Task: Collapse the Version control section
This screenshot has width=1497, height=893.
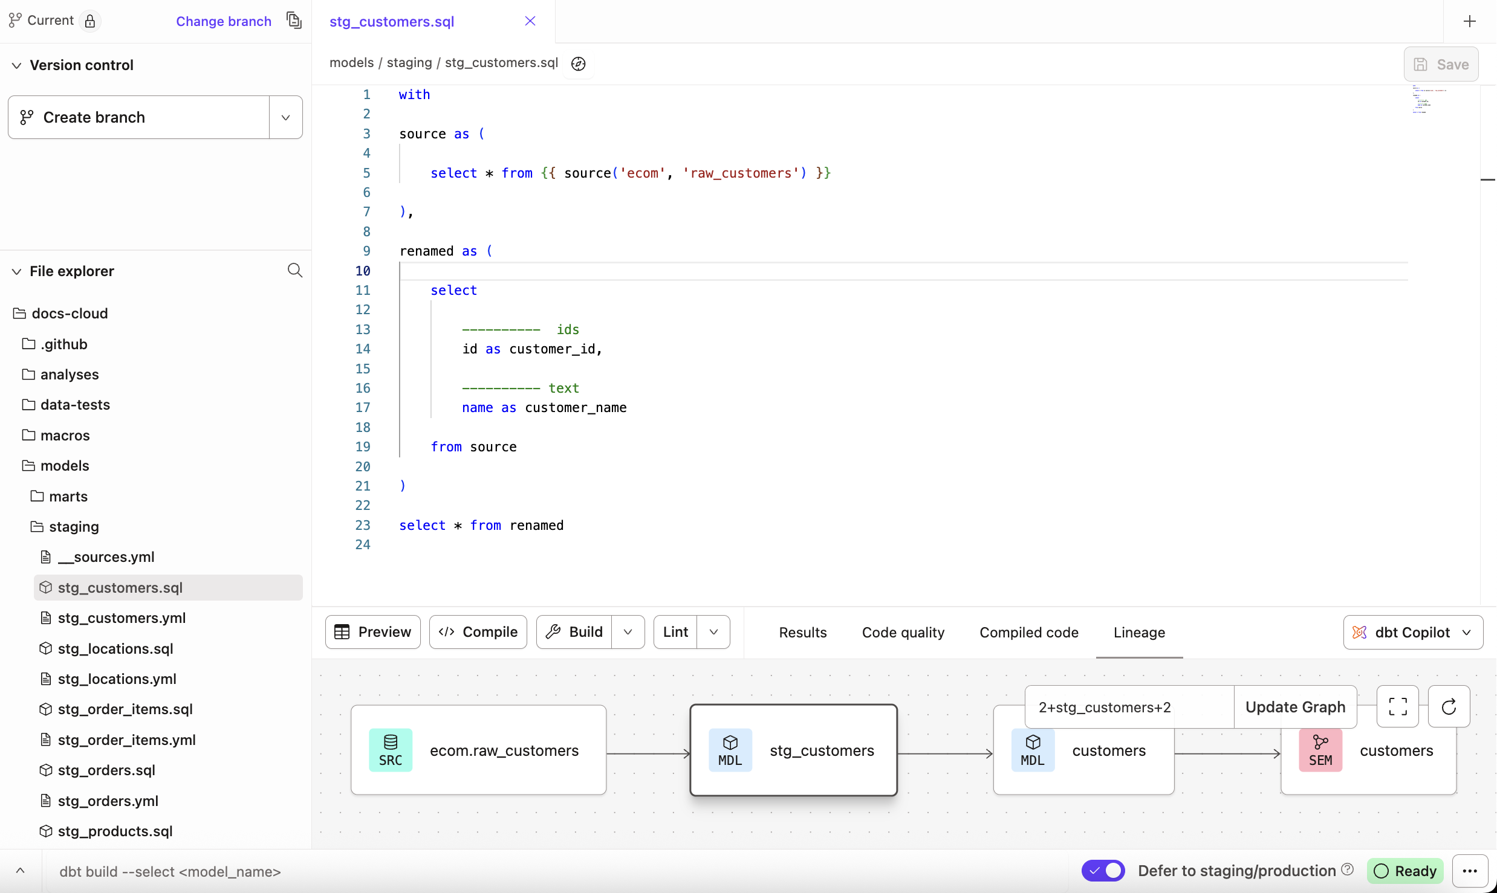Action: pyautogui.click(x=16, y=65)
